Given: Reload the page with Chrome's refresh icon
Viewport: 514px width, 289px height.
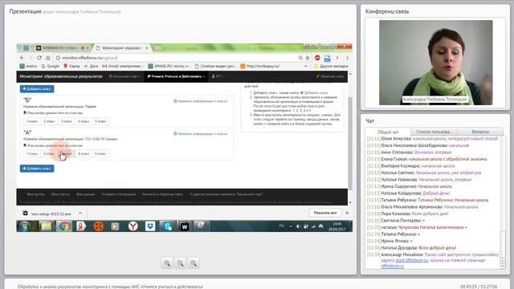Looking at the screenshot, I should (39, 58).
